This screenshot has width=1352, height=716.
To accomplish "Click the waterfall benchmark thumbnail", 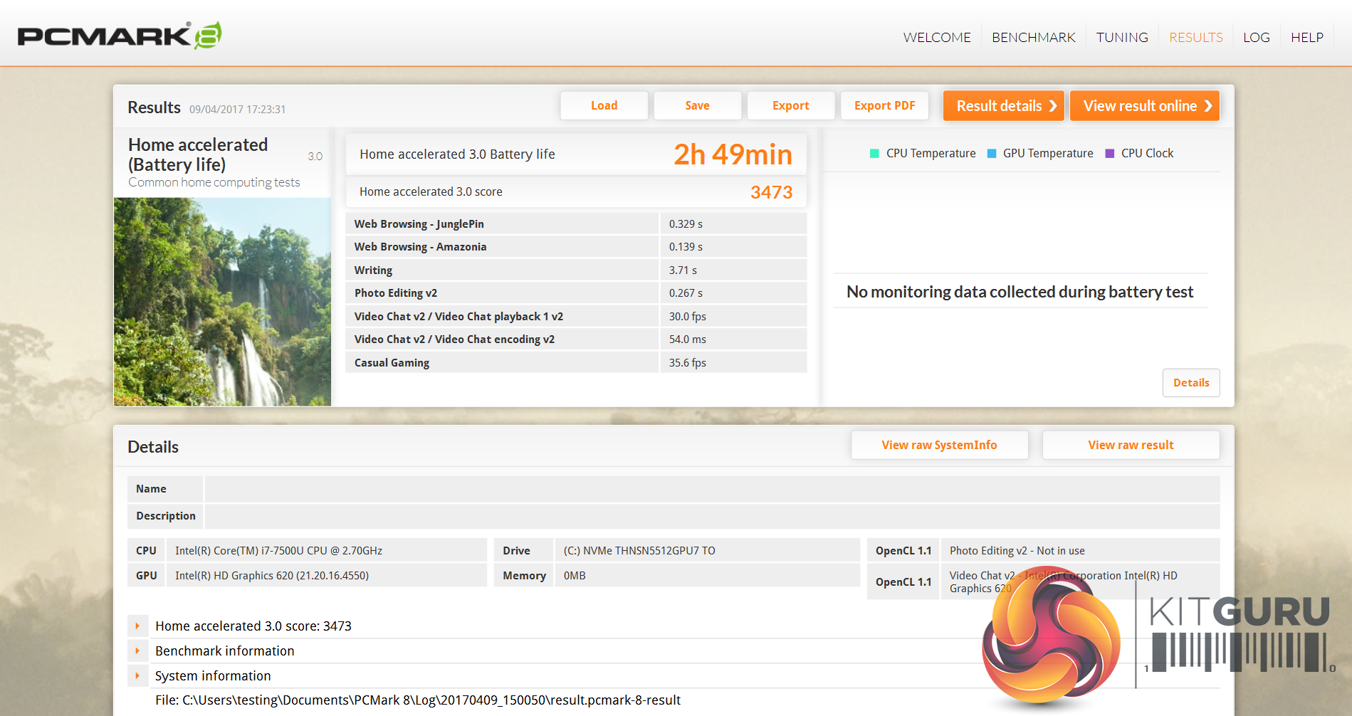I will (x=222, y=302).
